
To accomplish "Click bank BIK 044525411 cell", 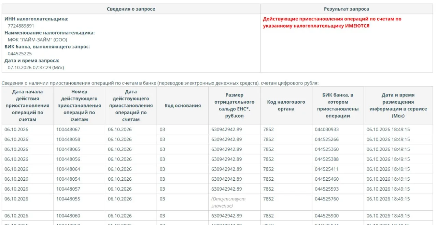I will tap(327, 169).
